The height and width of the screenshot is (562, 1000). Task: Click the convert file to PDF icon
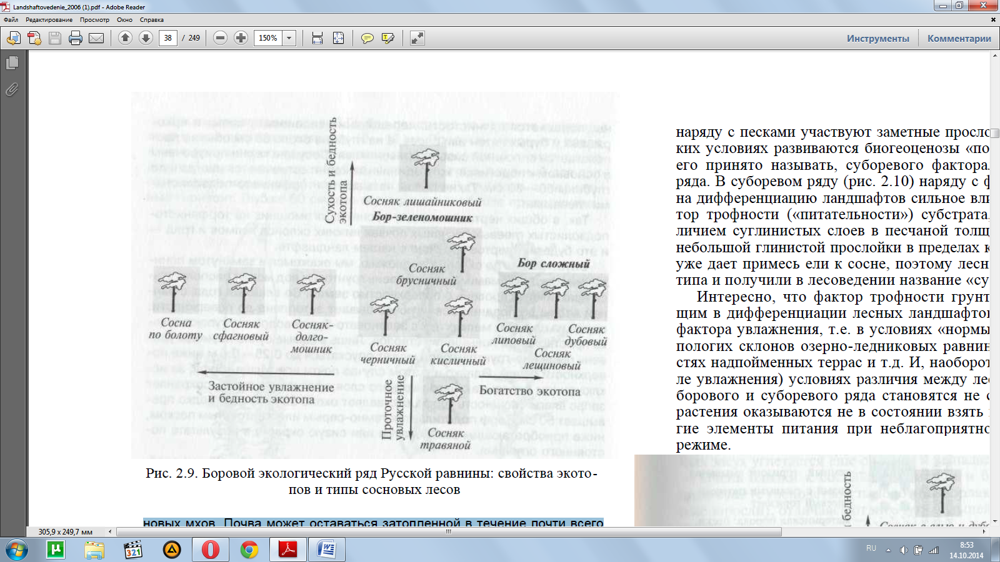click(x=34, y=38)
